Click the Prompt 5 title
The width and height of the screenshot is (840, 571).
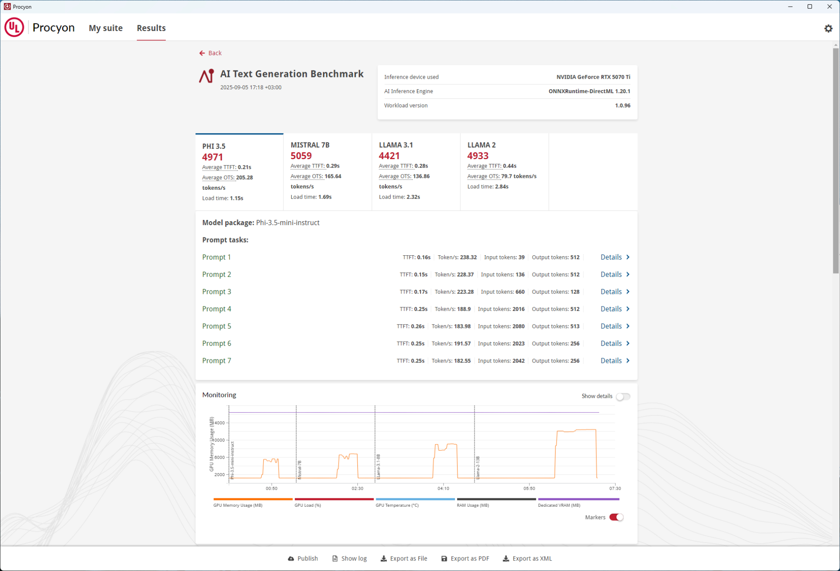[217, 326]
